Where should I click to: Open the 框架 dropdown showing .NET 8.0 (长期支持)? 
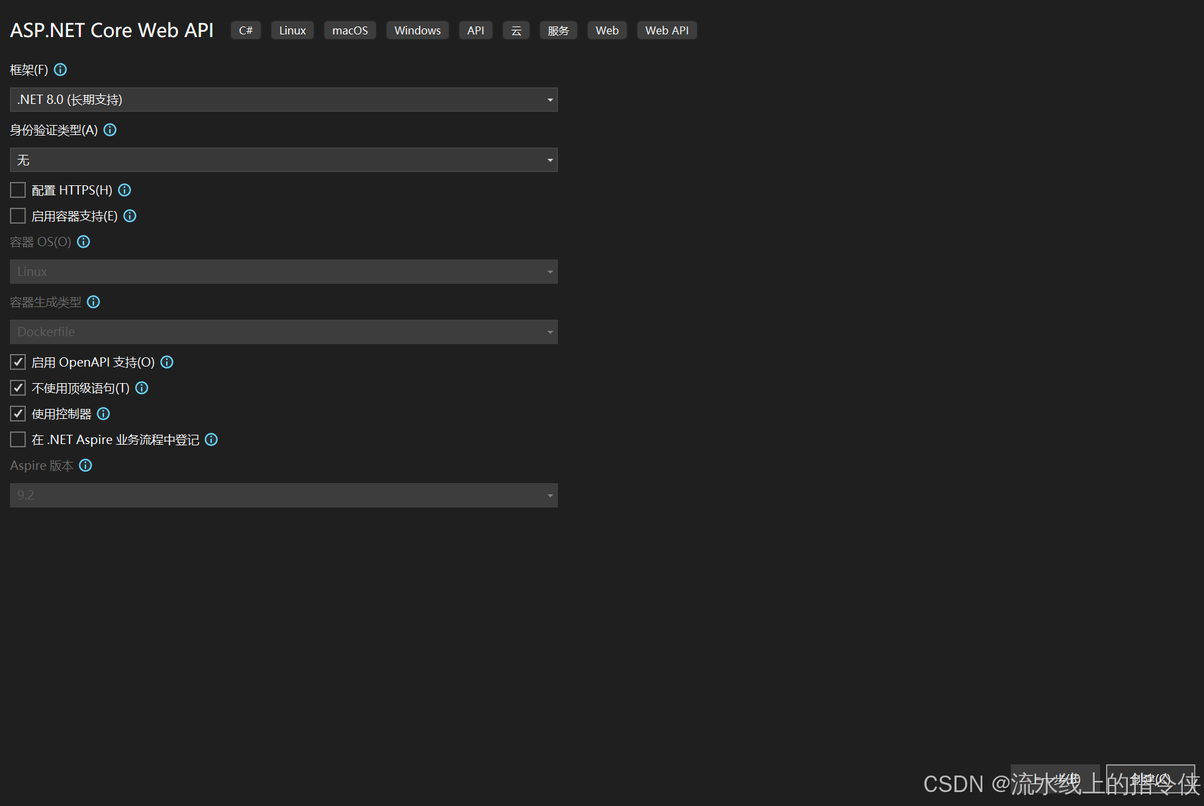pyautogui.click(x=284, y=100)
